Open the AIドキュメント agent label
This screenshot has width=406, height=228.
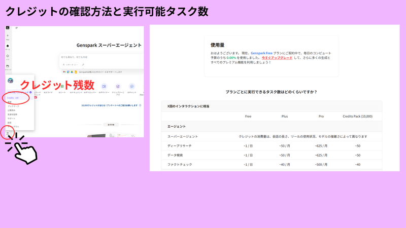(76, 93)
